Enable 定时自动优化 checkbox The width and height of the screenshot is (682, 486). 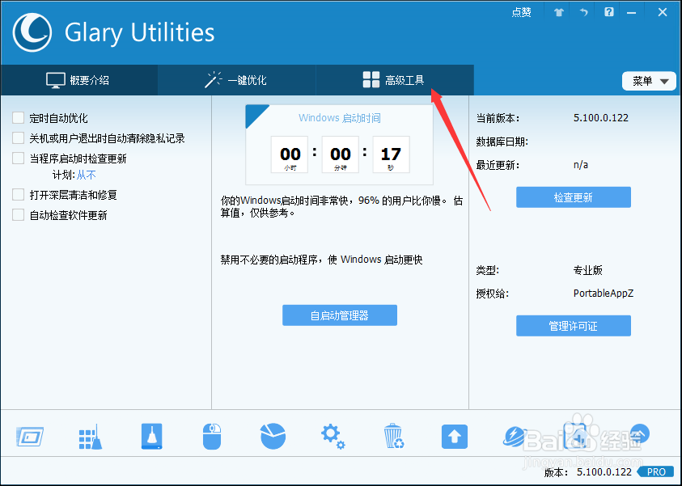click(17, 117)
